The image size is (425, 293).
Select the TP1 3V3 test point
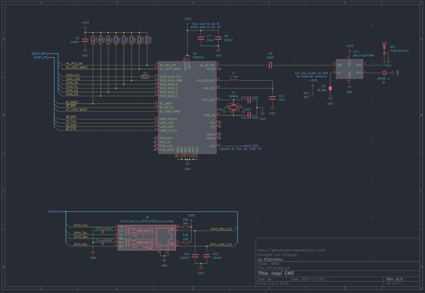click(313, 95)
